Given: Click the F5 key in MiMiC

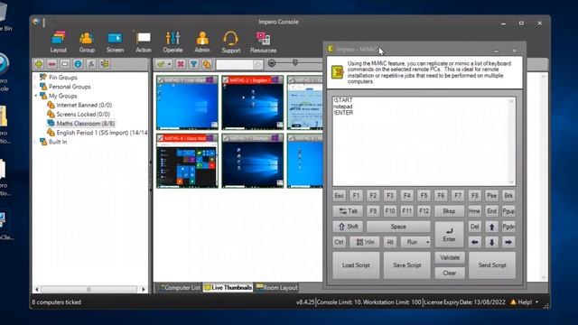Looking at the screenshot, I should 424,196.
